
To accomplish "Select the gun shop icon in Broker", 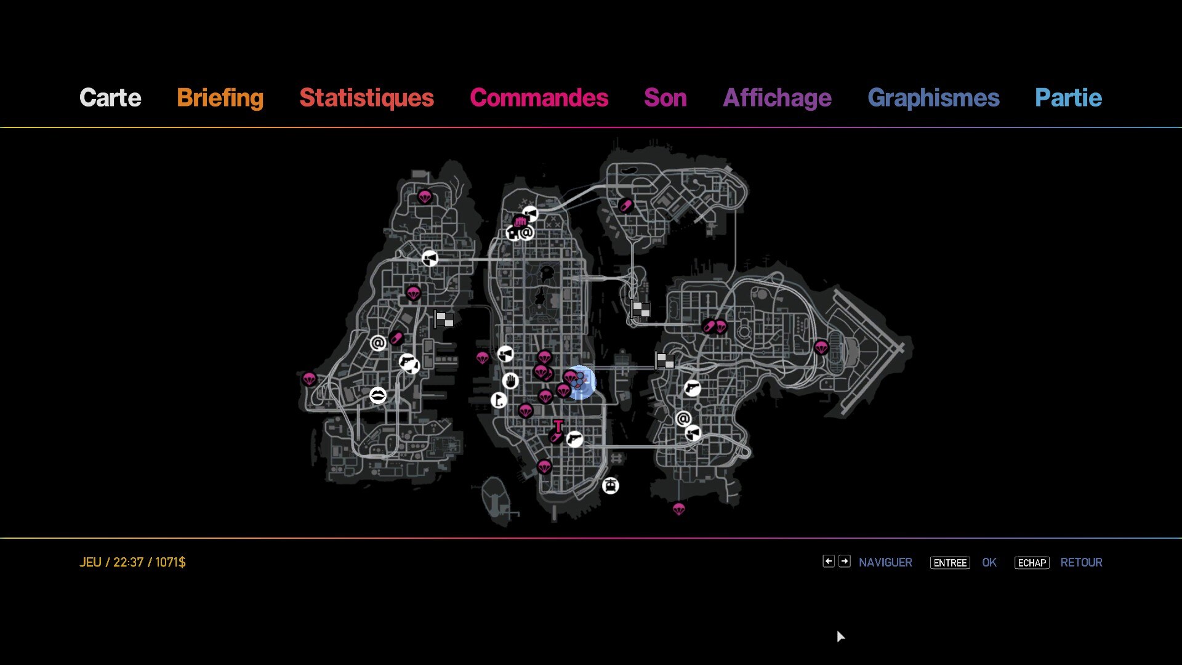I will (x=693, y=388).
